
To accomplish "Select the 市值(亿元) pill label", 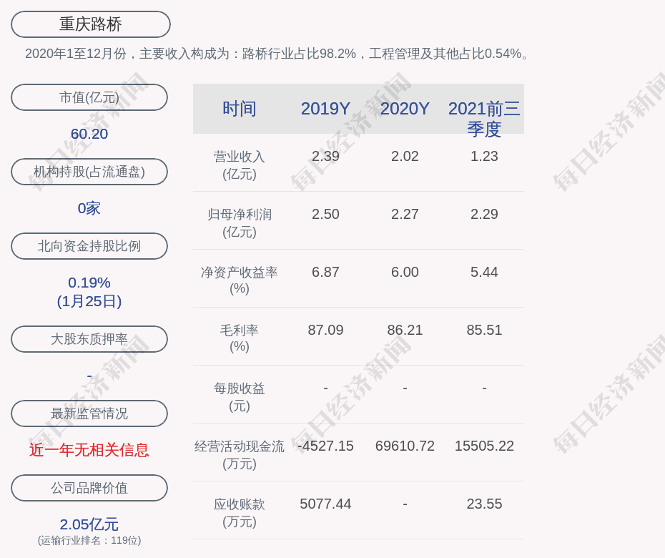I will (x=89, y=97).
